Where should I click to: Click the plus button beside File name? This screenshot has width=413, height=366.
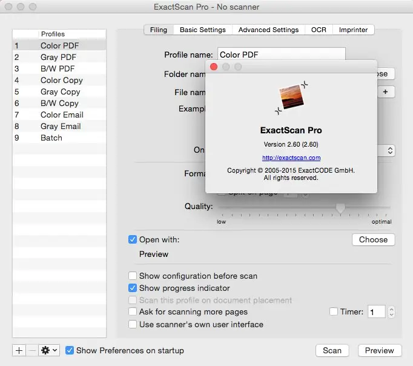pos(386,92)
